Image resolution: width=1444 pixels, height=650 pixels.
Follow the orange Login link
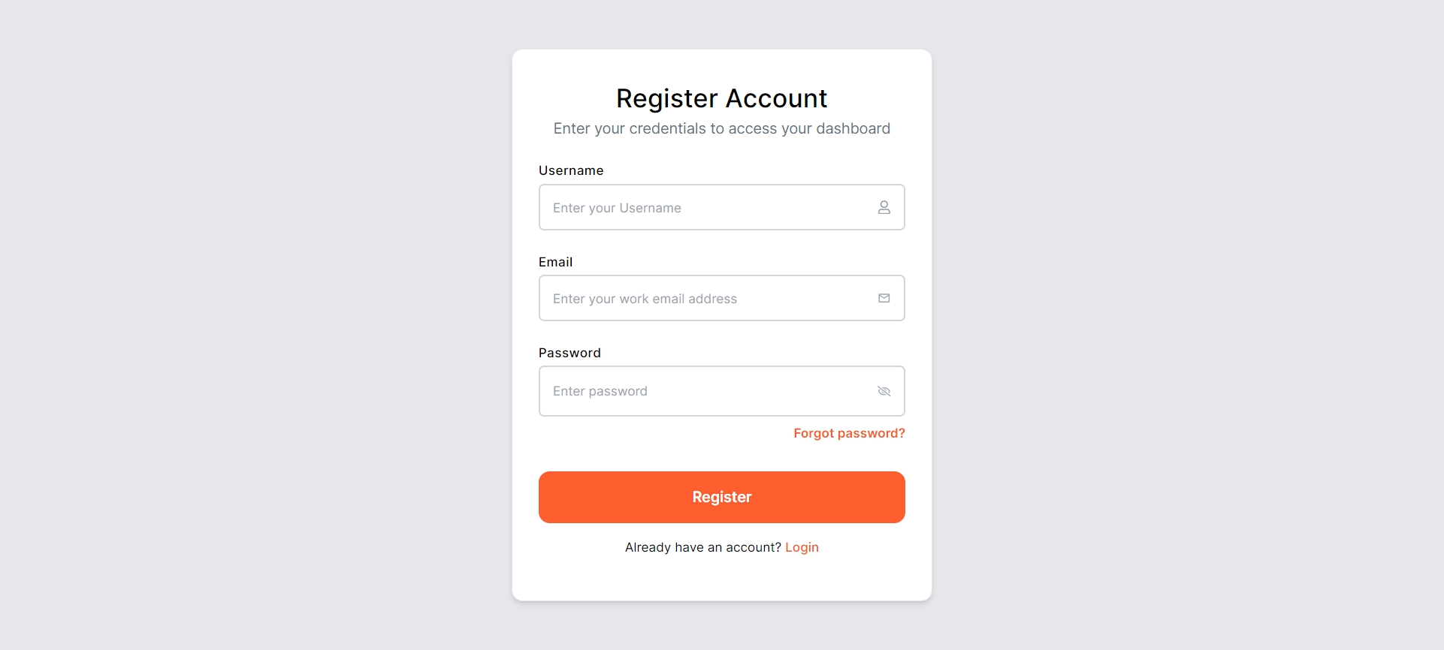click(802, 547)
